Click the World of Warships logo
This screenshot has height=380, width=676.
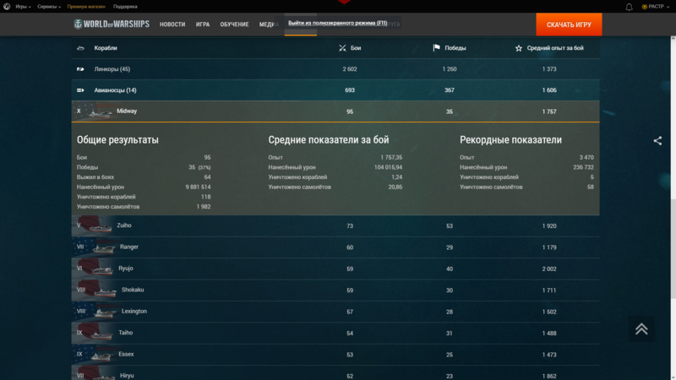click(x=112, y=24)
